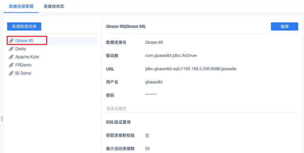Click the drag handle on the left edge
This screenshot has height=153, width=304.
click(x=2, y=119)
